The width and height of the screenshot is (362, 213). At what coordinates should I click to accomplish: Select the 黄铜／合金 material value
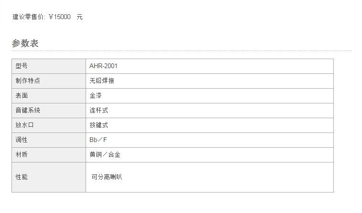point(105,154)
